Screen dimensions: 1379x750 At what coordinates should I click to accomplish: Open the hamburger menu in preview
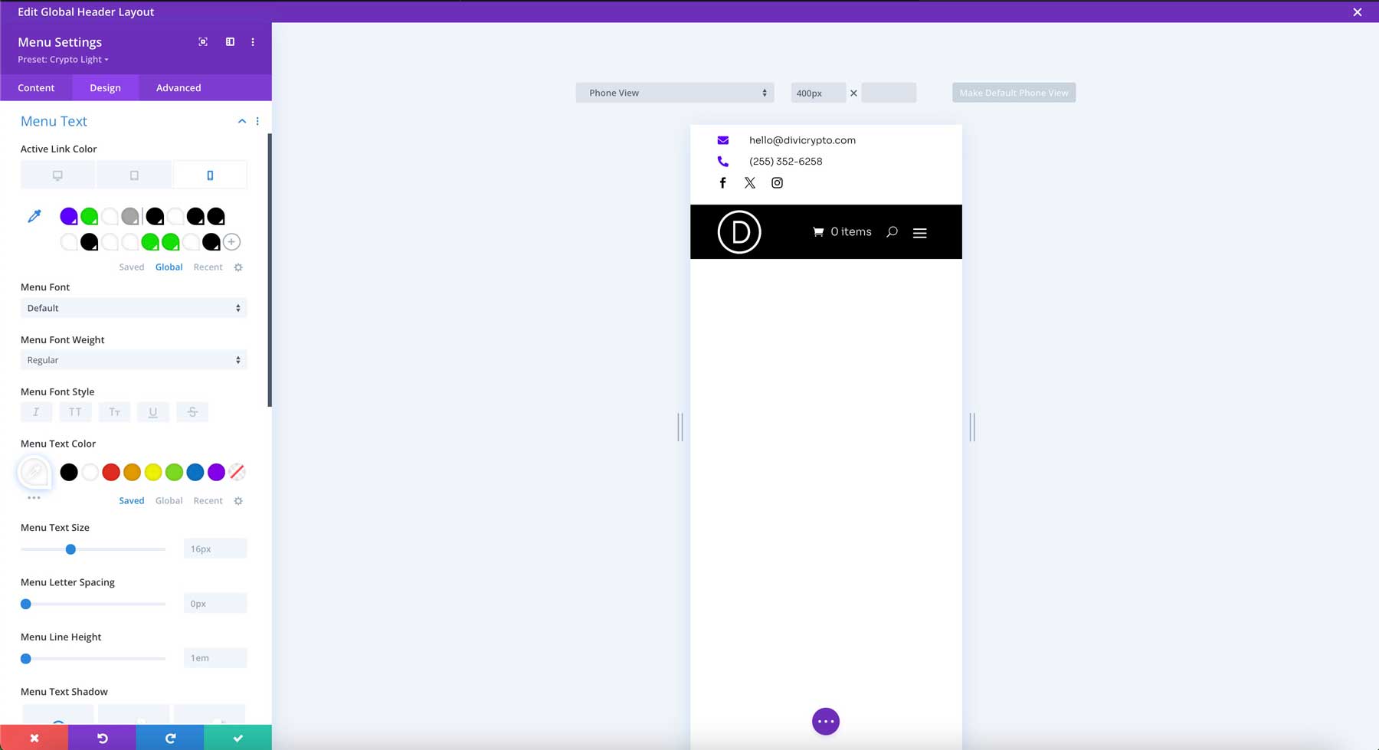(x=919, y=231)
